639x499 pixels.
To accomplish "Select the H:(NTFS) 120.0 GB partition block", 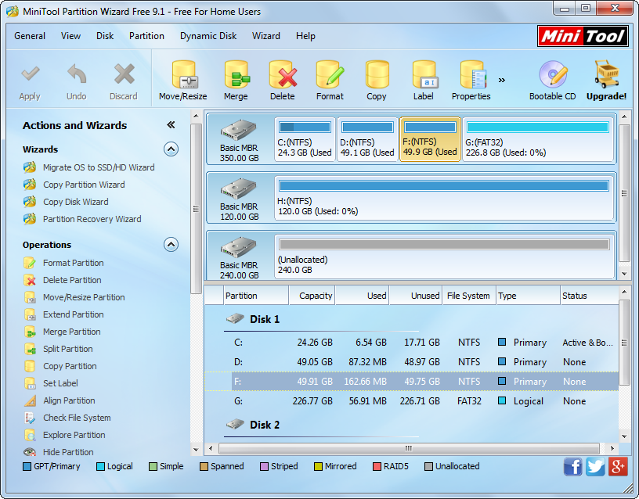I will click(444, 198).
